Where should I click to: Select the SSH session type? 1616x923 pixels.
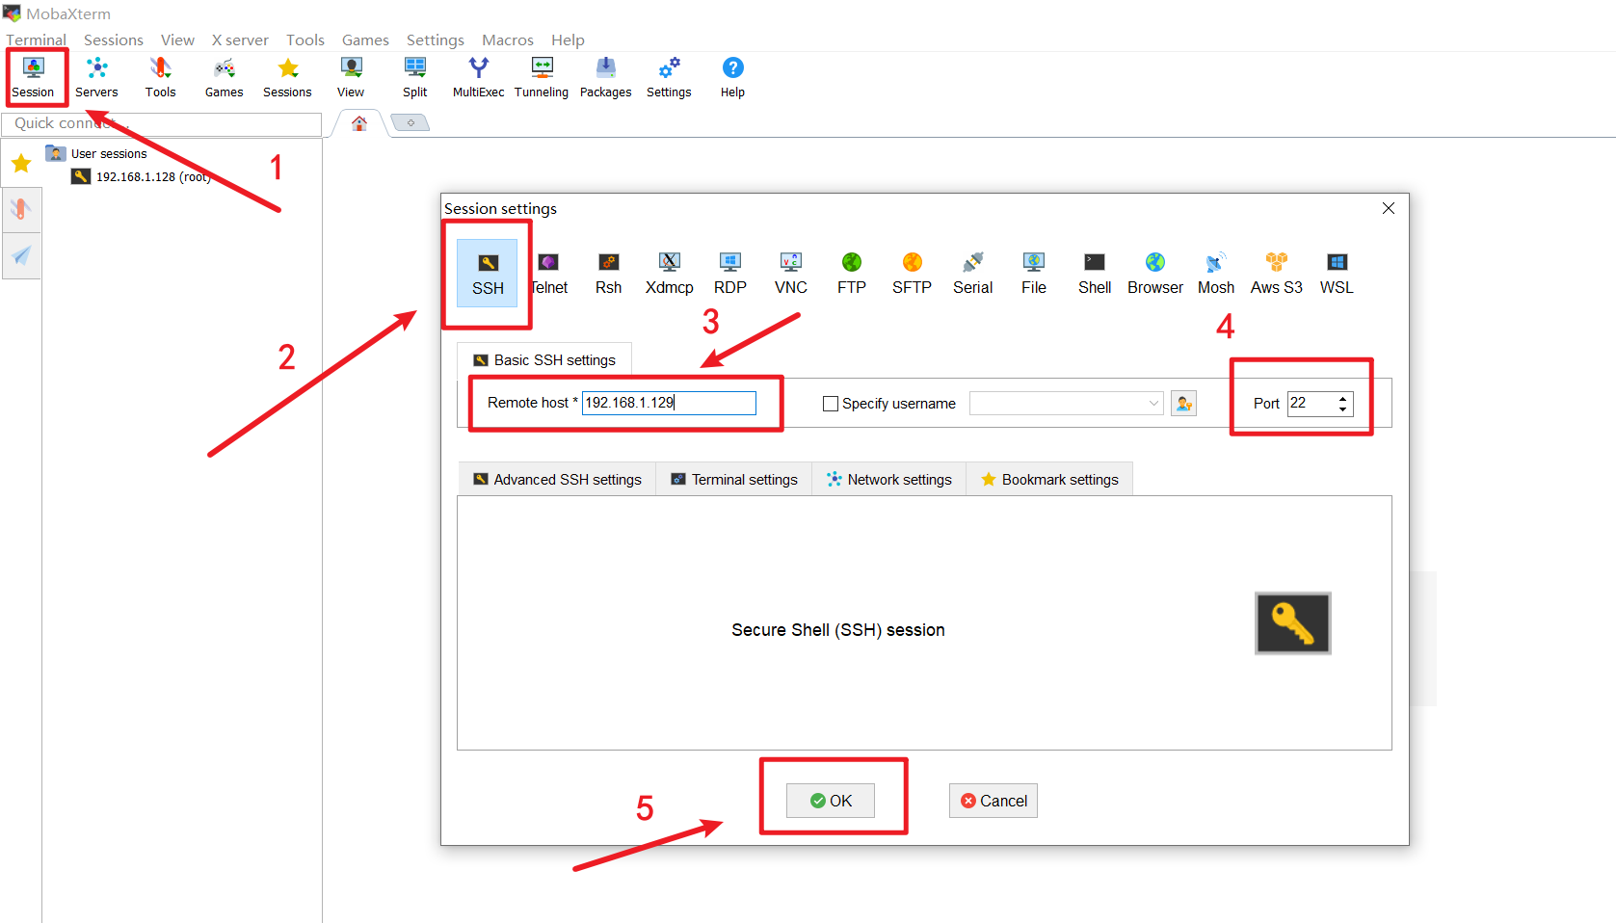(488, 273)
